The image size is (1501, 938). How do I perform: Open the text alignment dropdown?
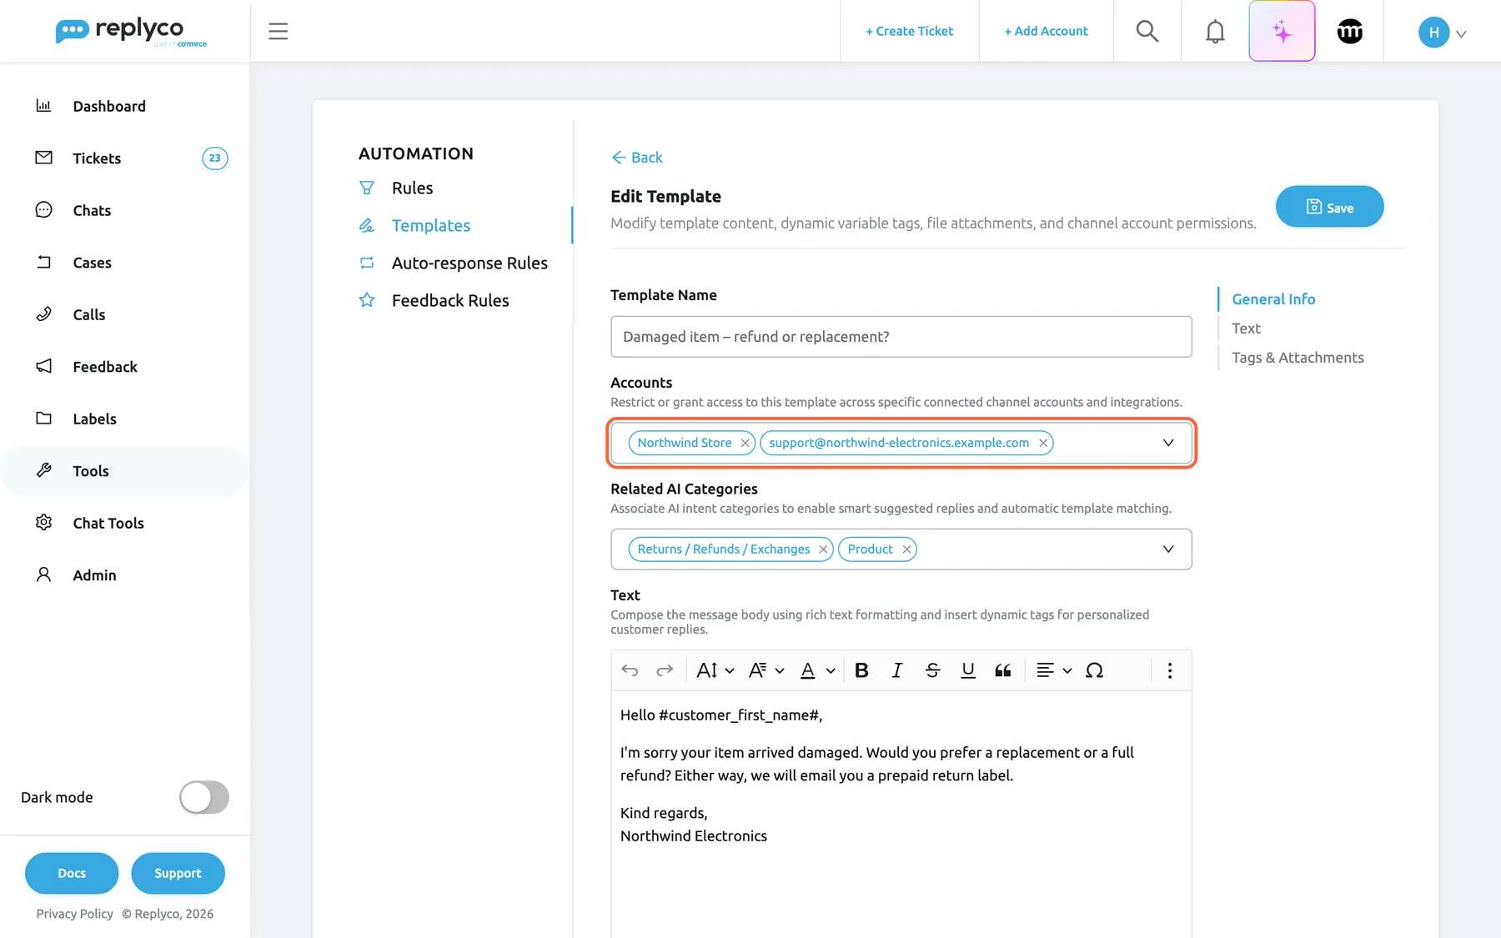tap(1053, 670)
